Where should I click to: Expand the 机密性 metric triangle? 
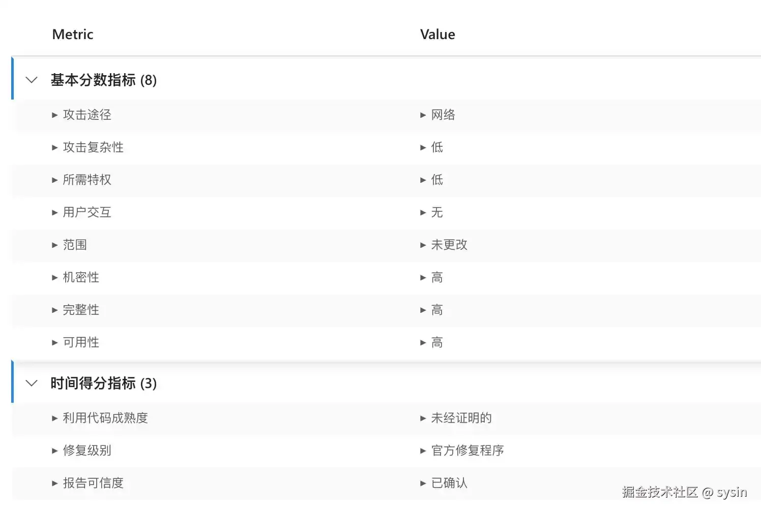55,278
